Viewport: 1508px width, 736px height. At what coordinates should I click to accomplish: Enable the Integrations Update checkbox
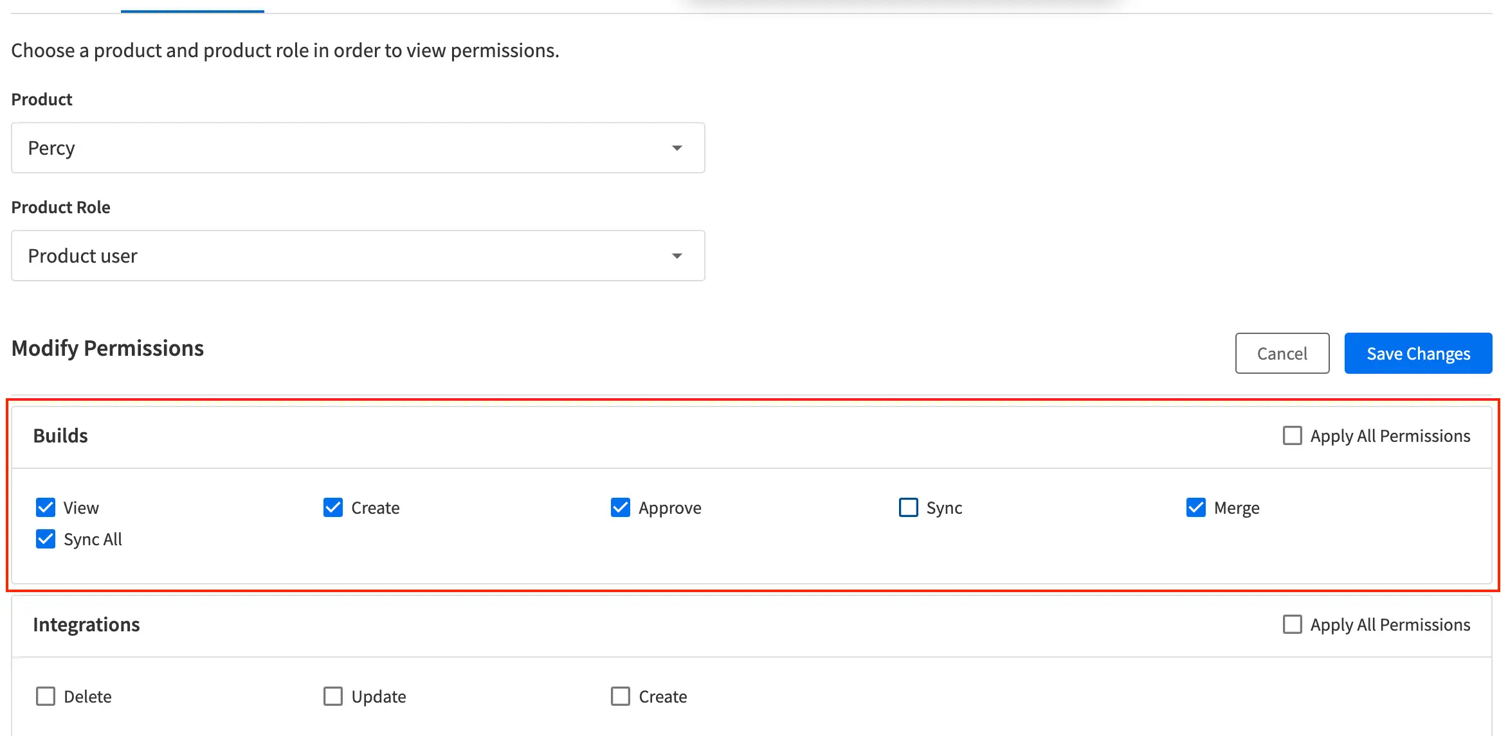(333, 696)
